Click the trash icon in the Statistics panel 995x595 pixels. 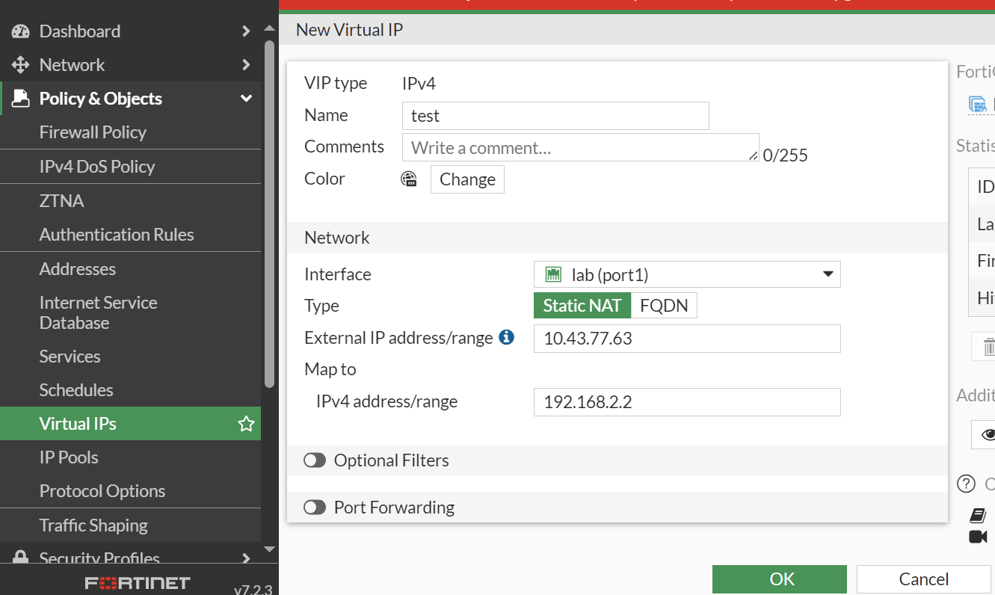pyautogui.click(x=990, y=346)
